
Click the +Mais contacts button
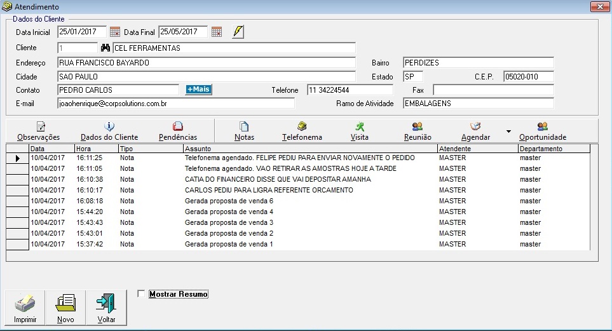(x=198, y=90)
